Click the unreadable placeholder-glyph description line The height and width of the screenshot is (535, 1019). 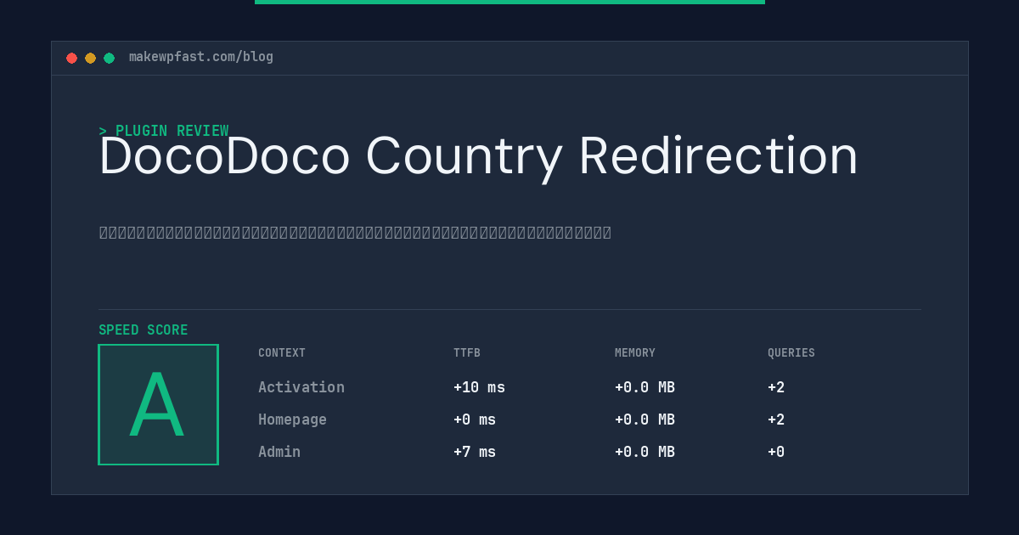[355, 233]
